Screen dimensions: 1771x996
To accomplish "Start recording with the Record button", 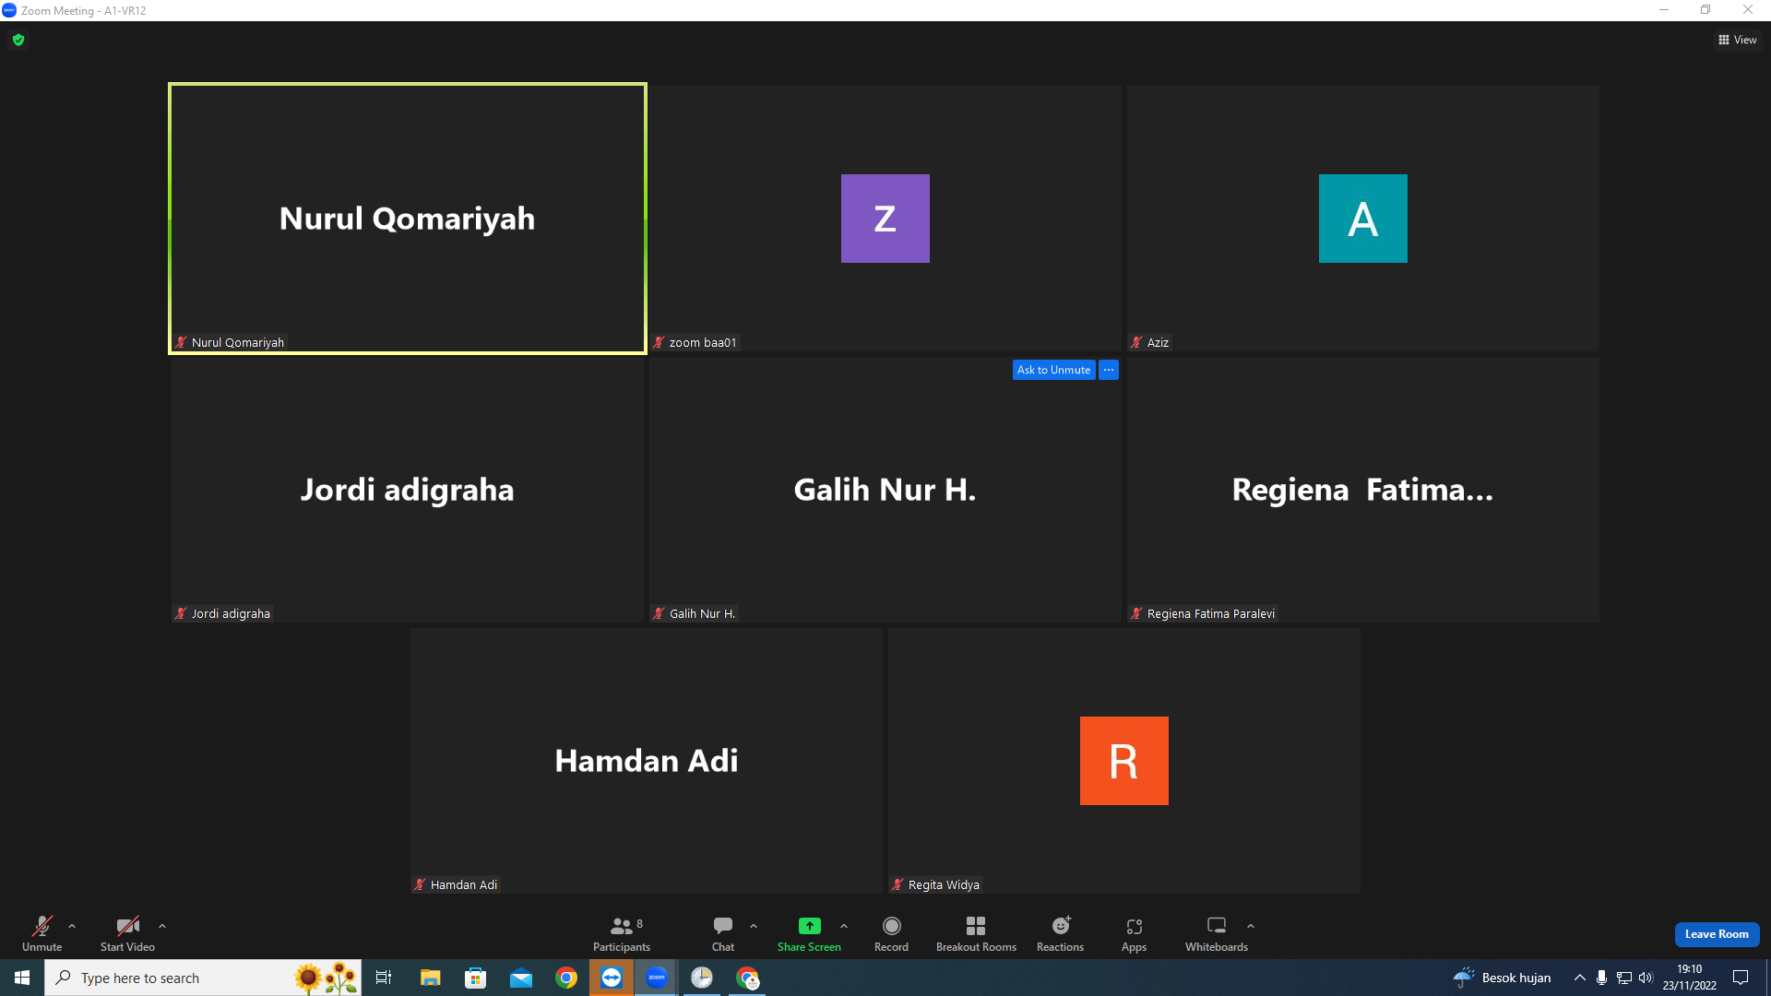I will (x=891, y=933).
